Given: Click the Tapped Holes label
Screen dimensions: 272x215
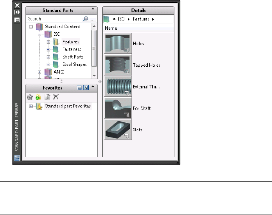Looking at the screenshot, I should (x=146, y=65).
